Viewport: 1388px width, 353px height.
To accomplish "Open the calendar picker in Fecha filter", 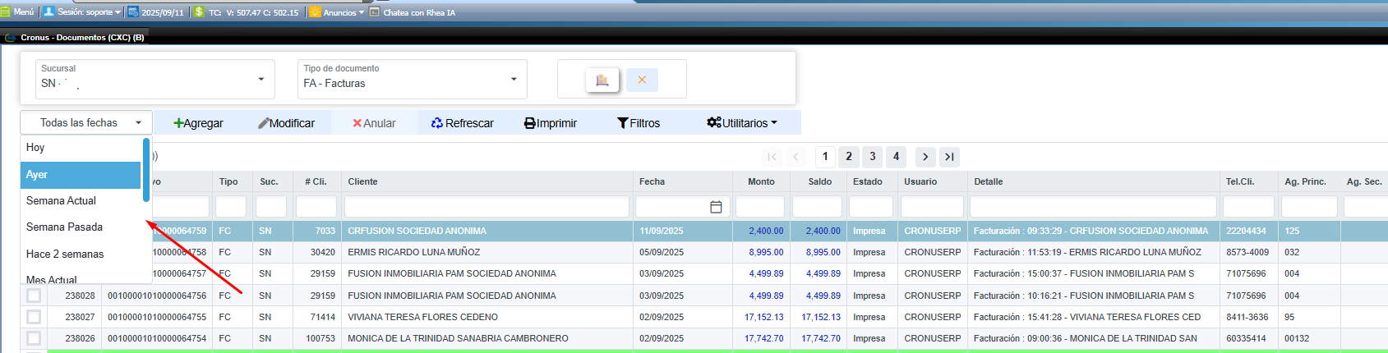I will (716, 207).
